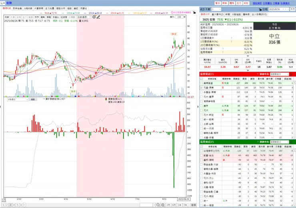Toggle the 紅綠燈 overlay button
This screenshot has height=208, width=296.
64,17
